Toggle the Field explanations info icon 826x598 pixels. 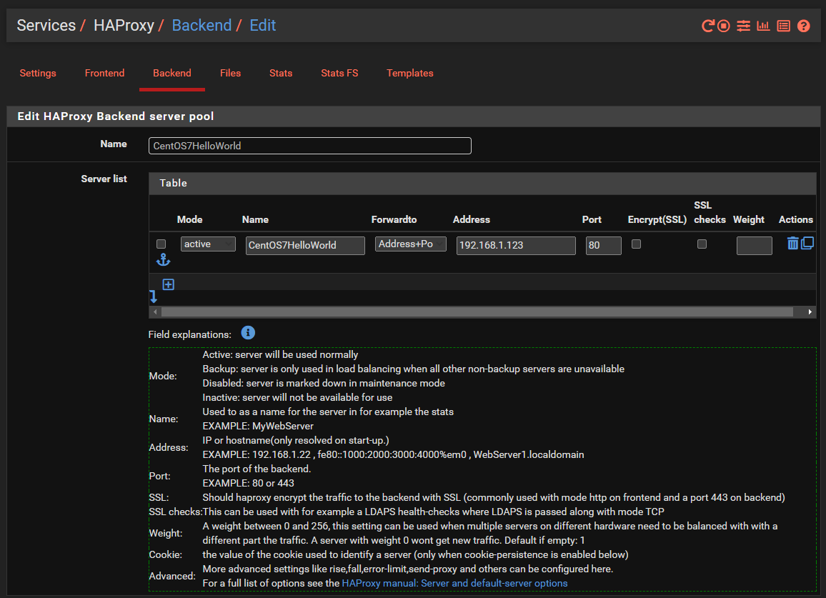(248, 333)
